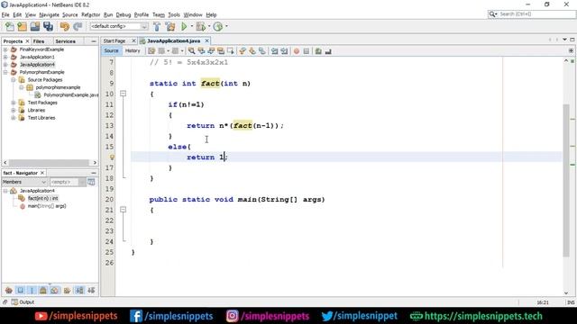Click the New Project toolbar icon
577x324 pixels.
pyautogui.click(x=22, y=26)
